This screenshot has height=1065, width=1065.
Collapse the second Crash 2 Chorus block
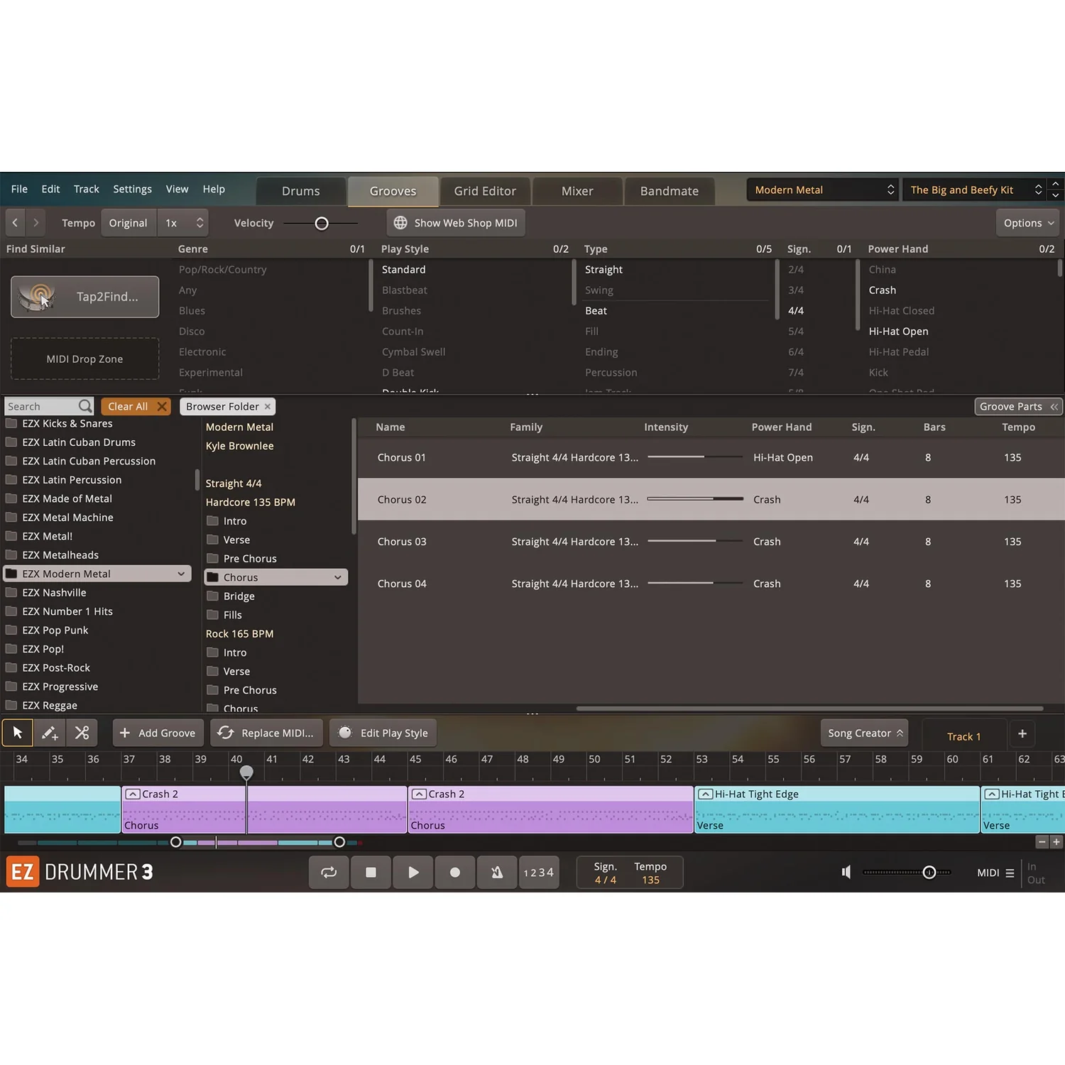coord(419,794)
